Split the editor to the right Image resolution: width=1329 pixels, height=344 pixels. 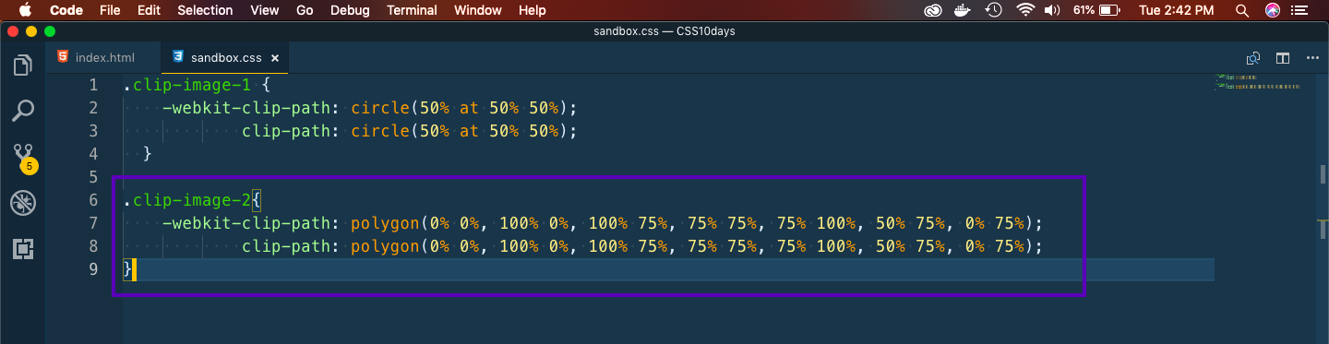point(1283,57)
